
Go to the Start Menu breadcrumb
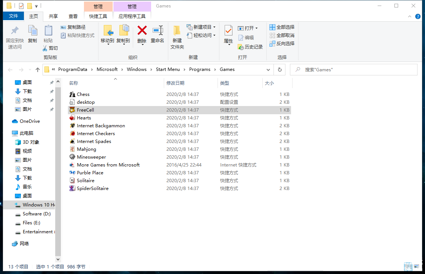pos(168,69)
